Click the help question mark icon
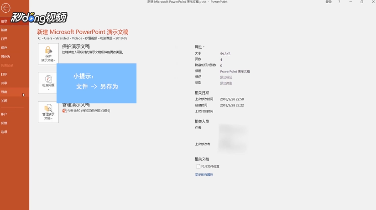376x210 pixels. click(x=339, y=2)
